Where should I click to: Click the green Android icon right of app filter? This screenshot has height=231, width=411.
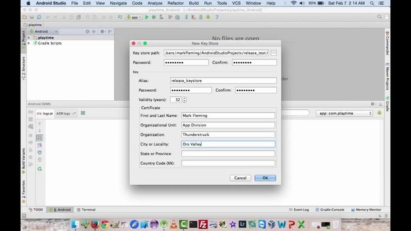[379, 113]
